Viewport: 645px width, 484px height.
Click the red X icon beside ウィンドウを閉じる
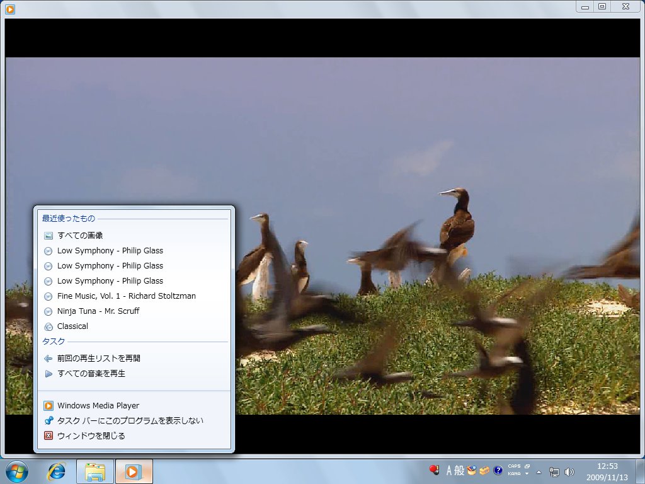click(x=49, y=435)
